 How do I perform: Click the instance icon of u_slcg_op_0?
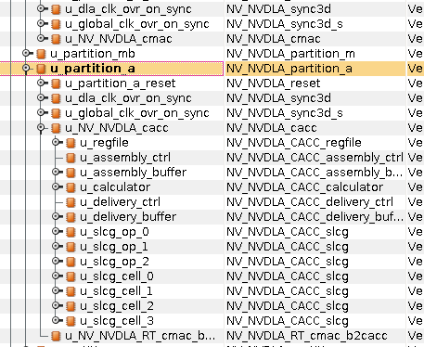pos(71,232)
